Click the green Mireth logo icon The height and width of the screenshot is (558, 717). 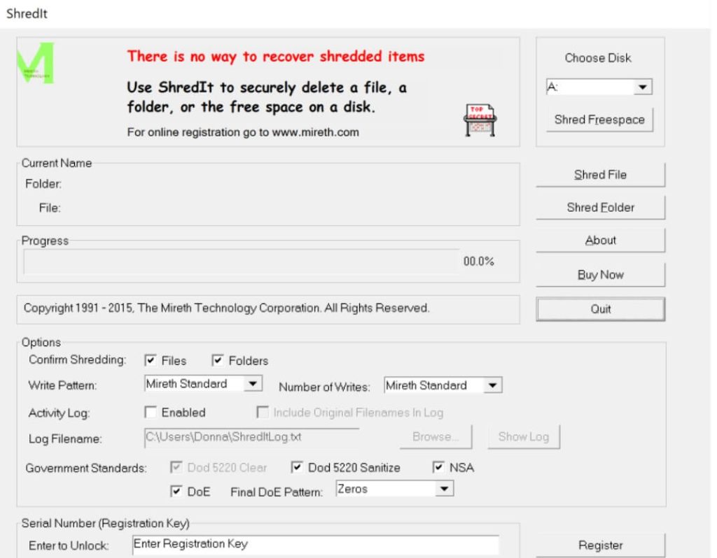(39, 64)
